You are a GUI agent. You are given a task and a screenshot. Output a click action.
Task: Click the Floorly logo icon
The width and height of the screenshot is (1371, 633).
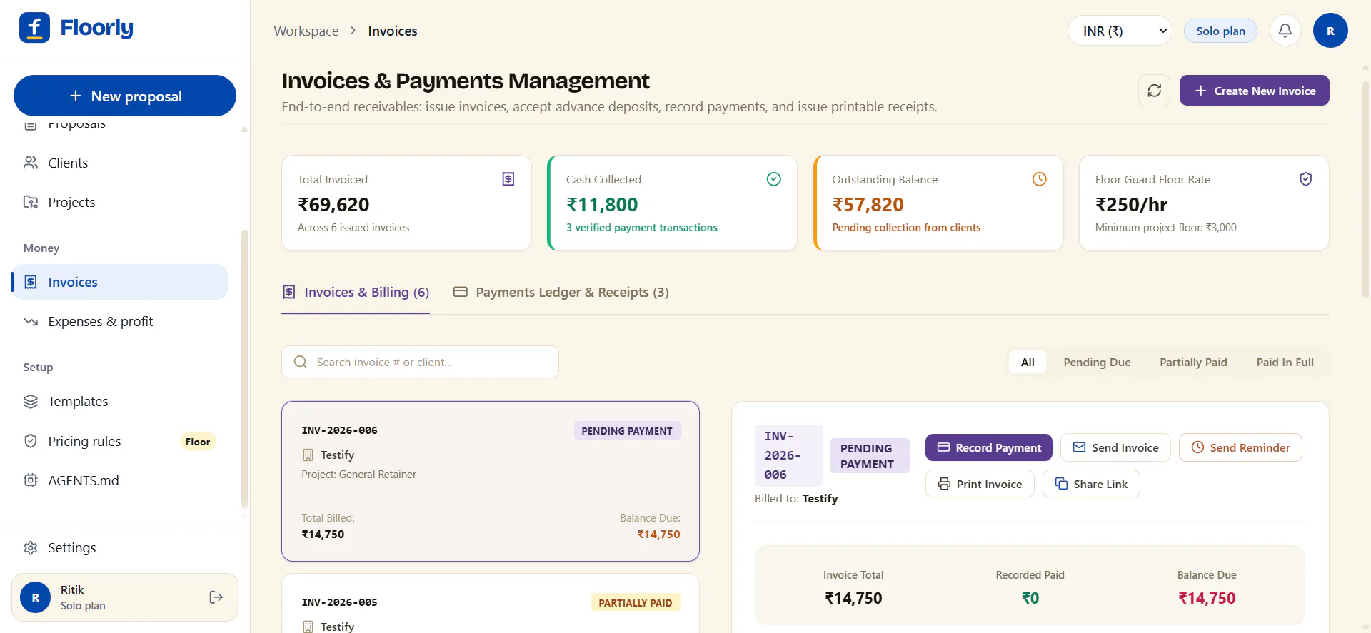click(x=34, y=28)
